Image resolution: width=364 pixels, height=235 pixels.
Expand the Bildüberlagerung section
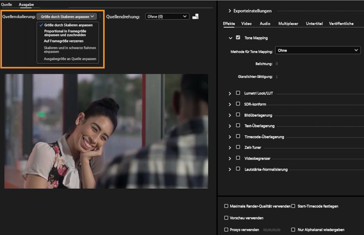(x=230, y=115)
